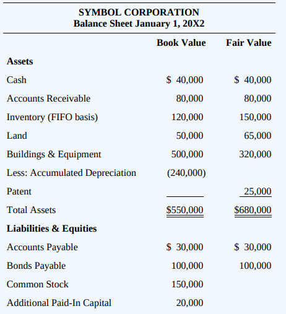Click the Balance Sheet January 1, 20X2 heading
286x314 pixels.
pyautogui.click(x=139, y=24)
